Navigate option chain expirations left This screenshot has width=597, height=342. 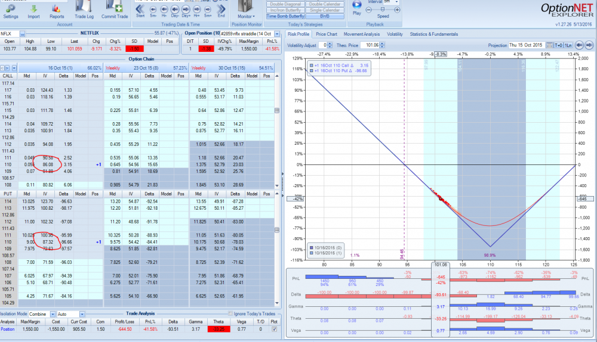(x=2, y=68)
